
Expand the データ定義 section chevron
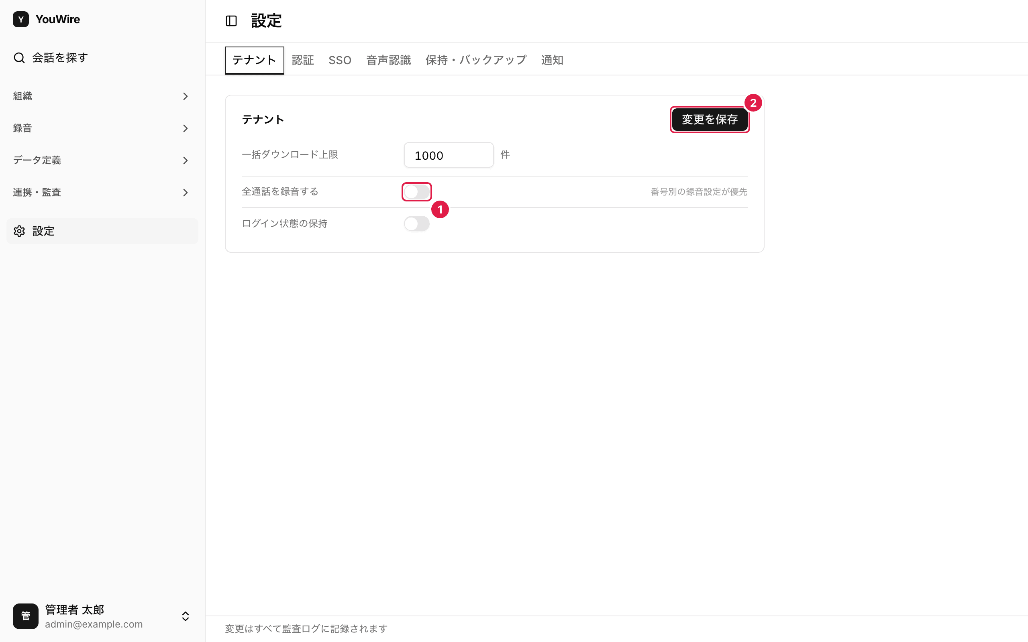[186, 160]
